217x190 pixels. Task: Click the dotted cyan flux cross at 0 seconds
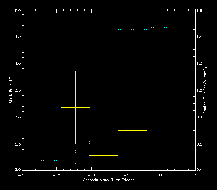pos(161,28)
